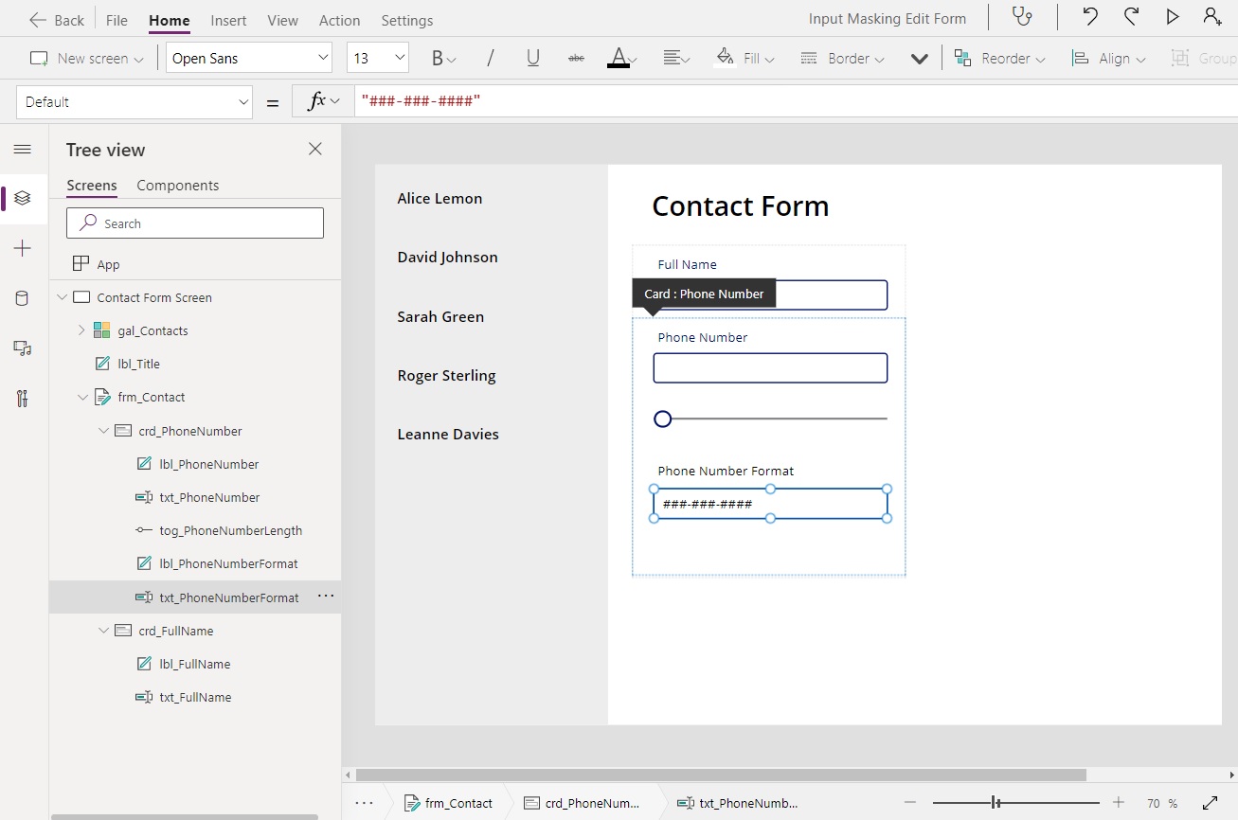Open the Data sources panel
The width and height of the screenshot is (1238, 820).
point(24,298)
